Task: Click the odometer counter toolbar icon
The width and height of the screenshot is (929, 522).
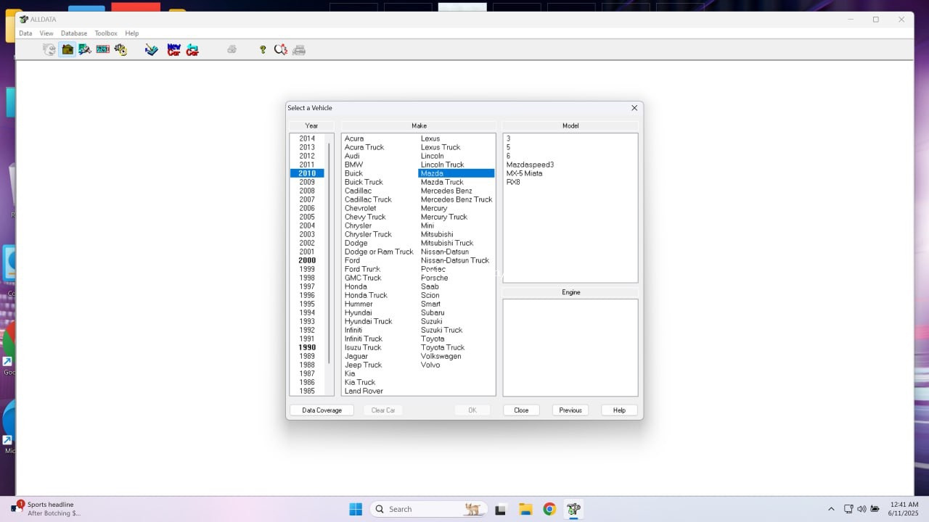Action: point(103,49)
